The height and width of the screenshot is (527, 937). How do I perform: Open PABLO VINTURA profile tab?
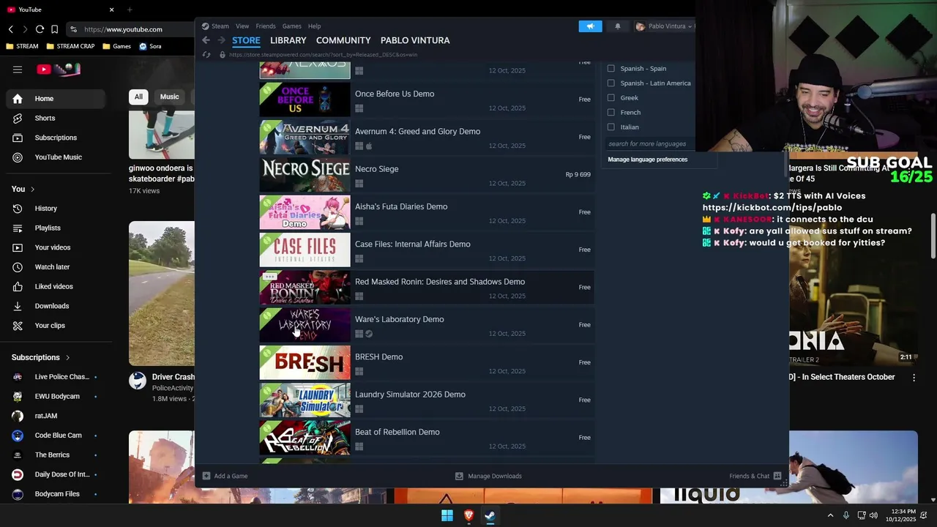point(415,40)
